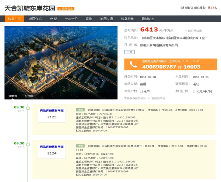Click the 现场公示 orange badge

65,8
